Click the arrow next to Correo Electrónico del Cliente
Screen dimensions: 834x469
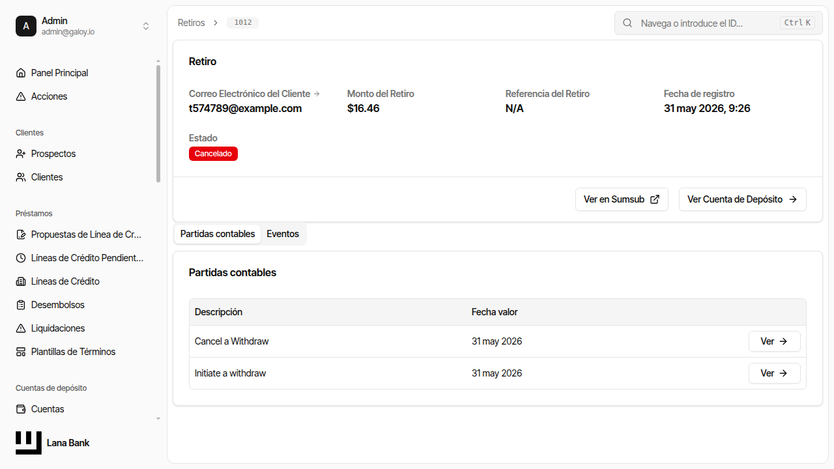pyautogui.click(x=317, y=94)
